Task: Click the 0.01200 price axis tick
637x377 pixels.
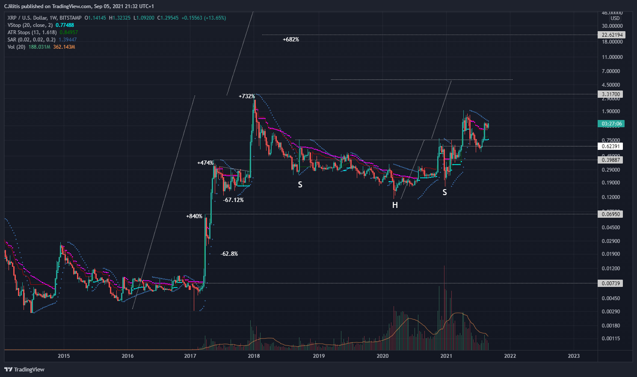Action: pyautogui.click(x=611, y=269)
